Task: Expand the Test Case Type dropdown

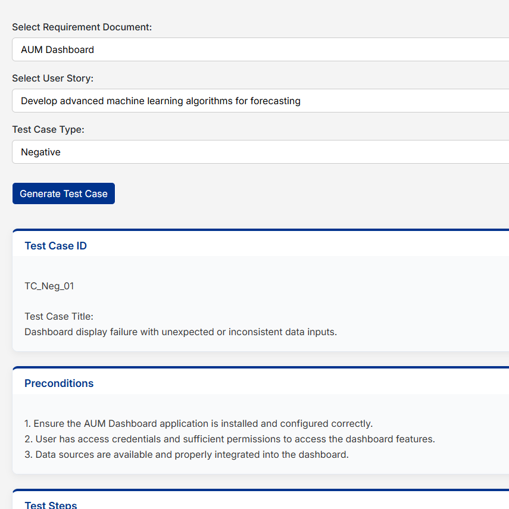Action: click(x=260, y=152)
